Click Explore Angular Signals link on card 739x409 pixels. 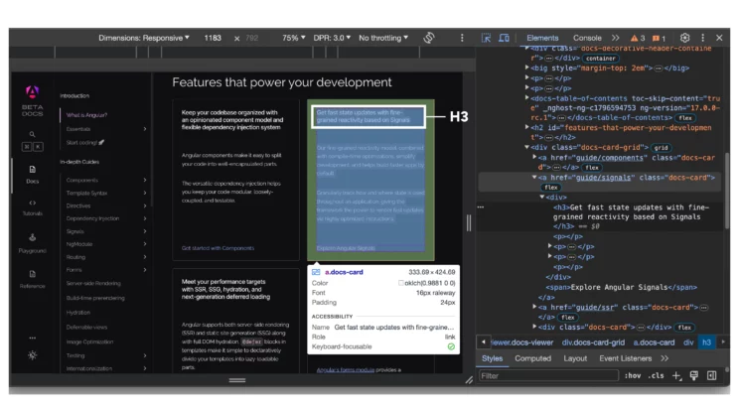pyautogui.click(x=346, y=248)
